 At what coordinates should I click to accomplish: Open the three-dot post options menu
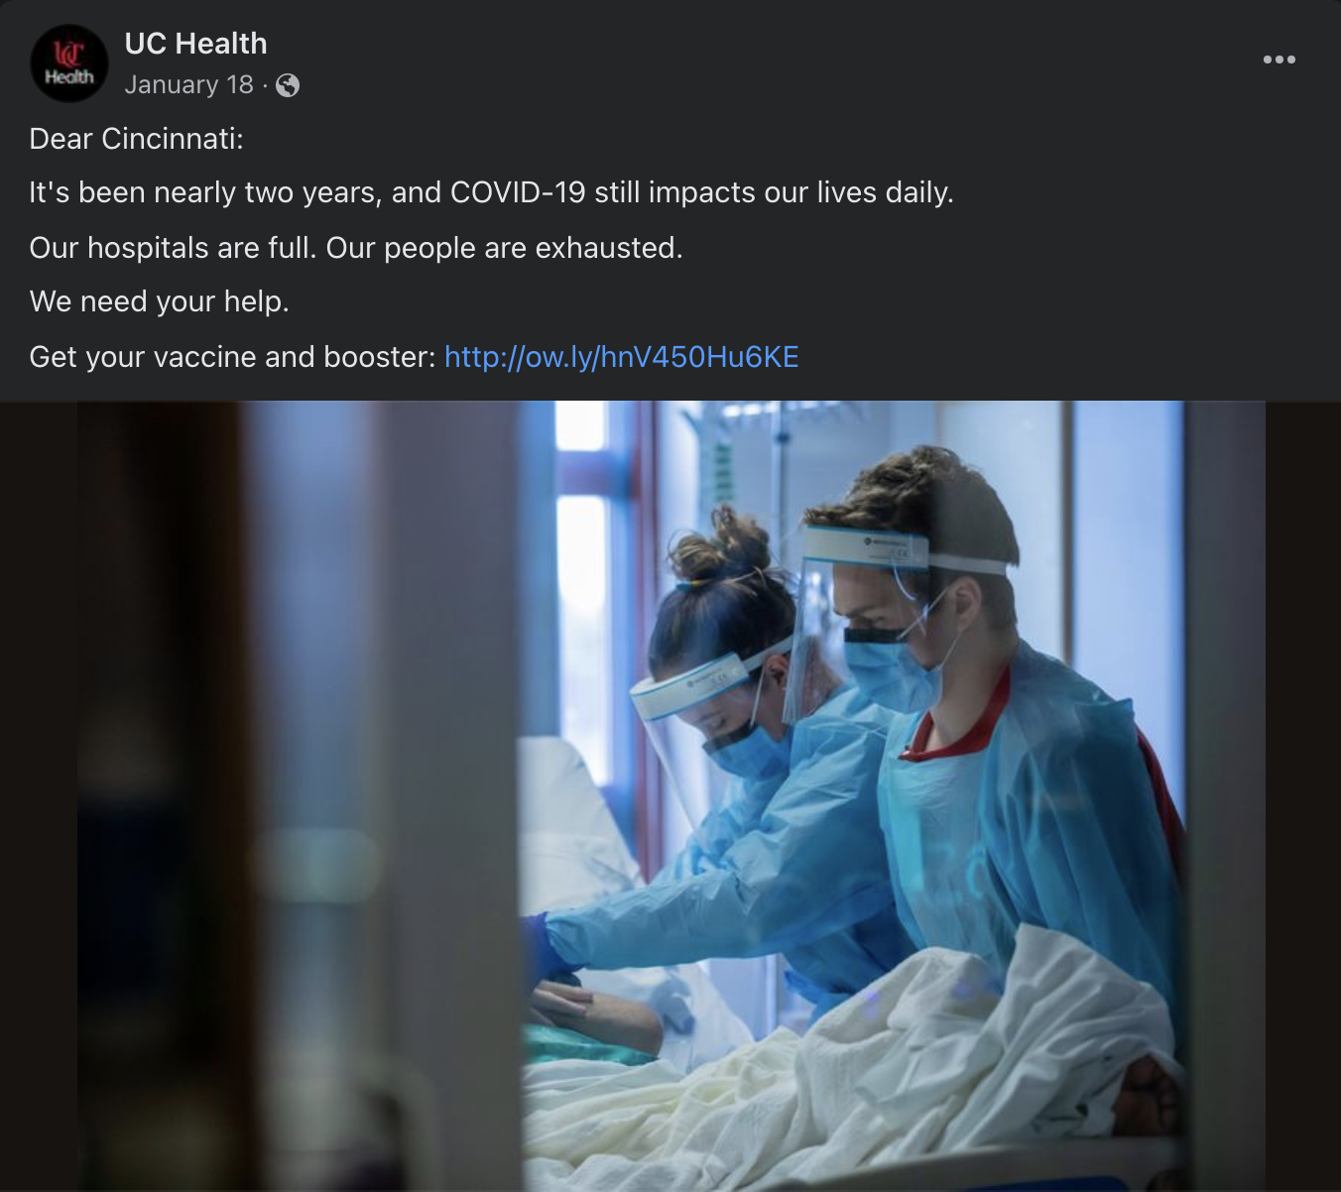(1279, 60)
